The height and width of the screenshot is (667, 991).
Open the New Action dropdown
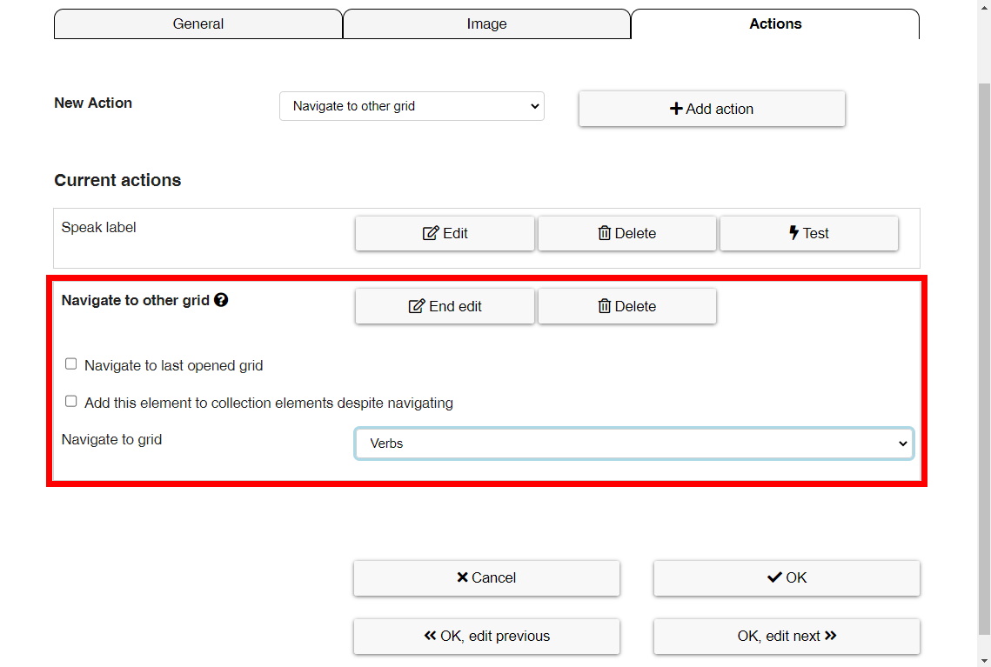click(x=411, y=106)
